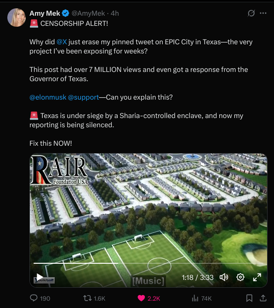This screenshot has height=308, width=274.
Task: Open the @elonmusk mention link
Action: pyautogui.click(x=48, y=97)
